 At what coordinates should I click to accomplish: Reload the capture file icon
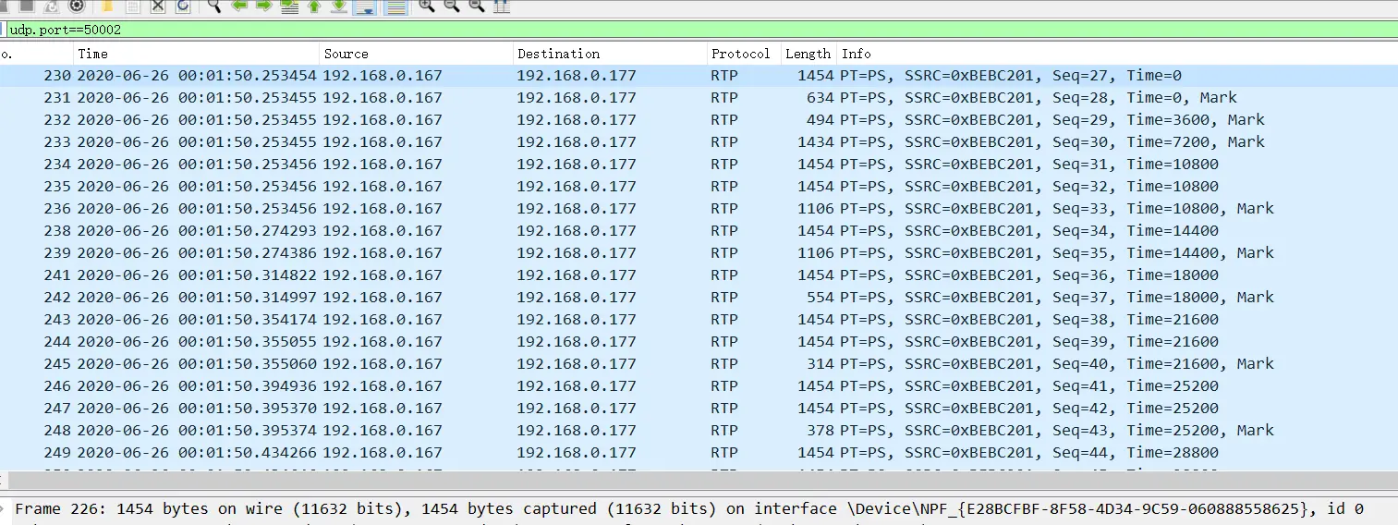[183, 6]
